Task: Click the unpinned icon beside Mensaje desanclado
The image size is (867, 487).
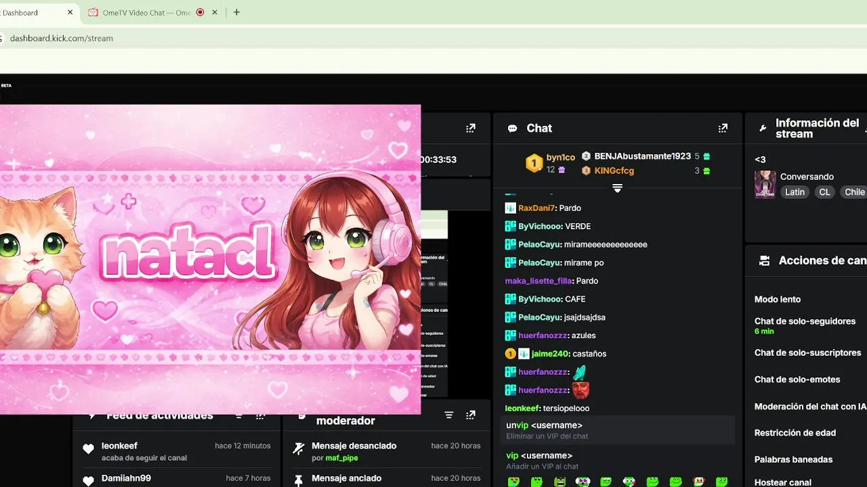Action: (298, 448)
